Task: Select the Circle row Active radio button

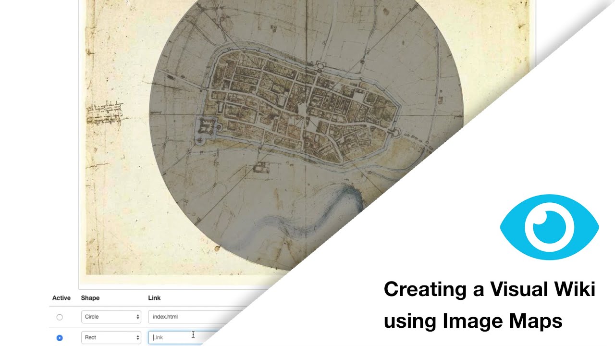Action: [60, 317]
